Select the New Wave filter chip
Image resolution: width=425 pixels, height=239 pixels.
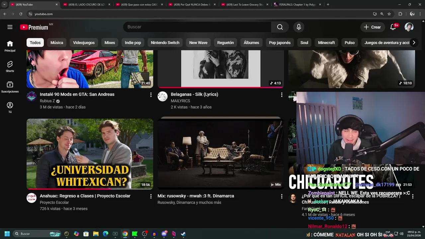click(x=198, y=42)
